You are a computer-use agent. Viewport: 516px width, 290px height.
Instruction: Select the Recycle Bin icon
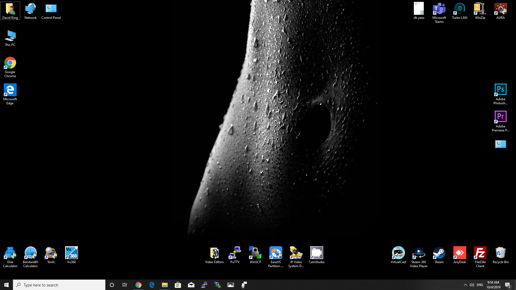coord(500,255)
